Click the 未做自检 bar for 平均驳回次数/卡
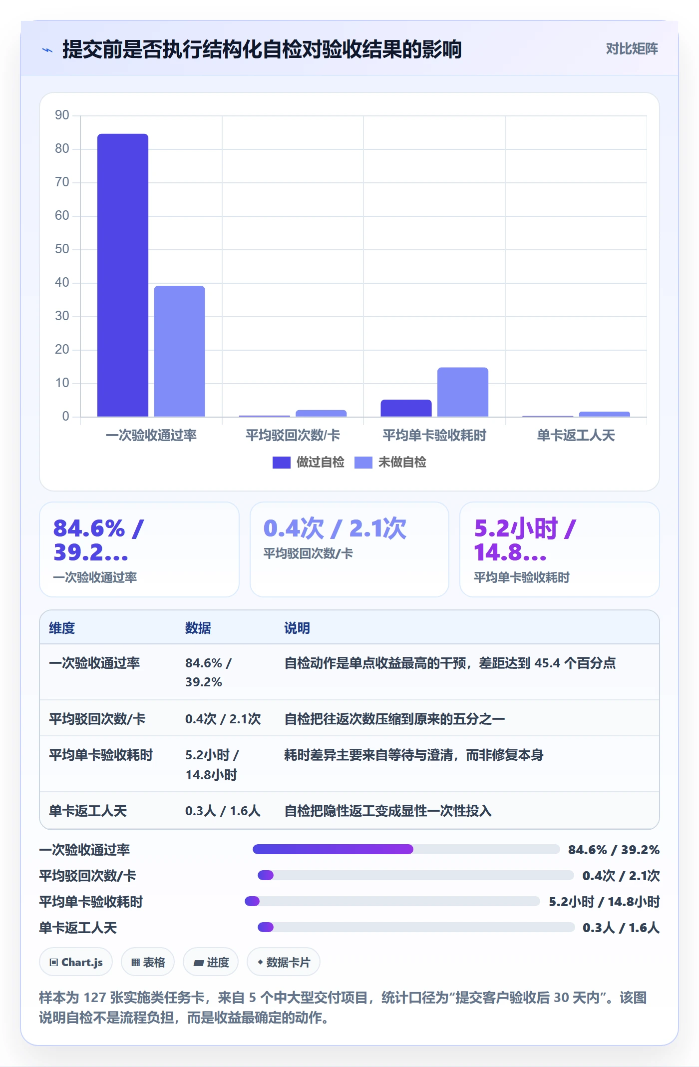The image size is (699, 1067). [321, 413]
